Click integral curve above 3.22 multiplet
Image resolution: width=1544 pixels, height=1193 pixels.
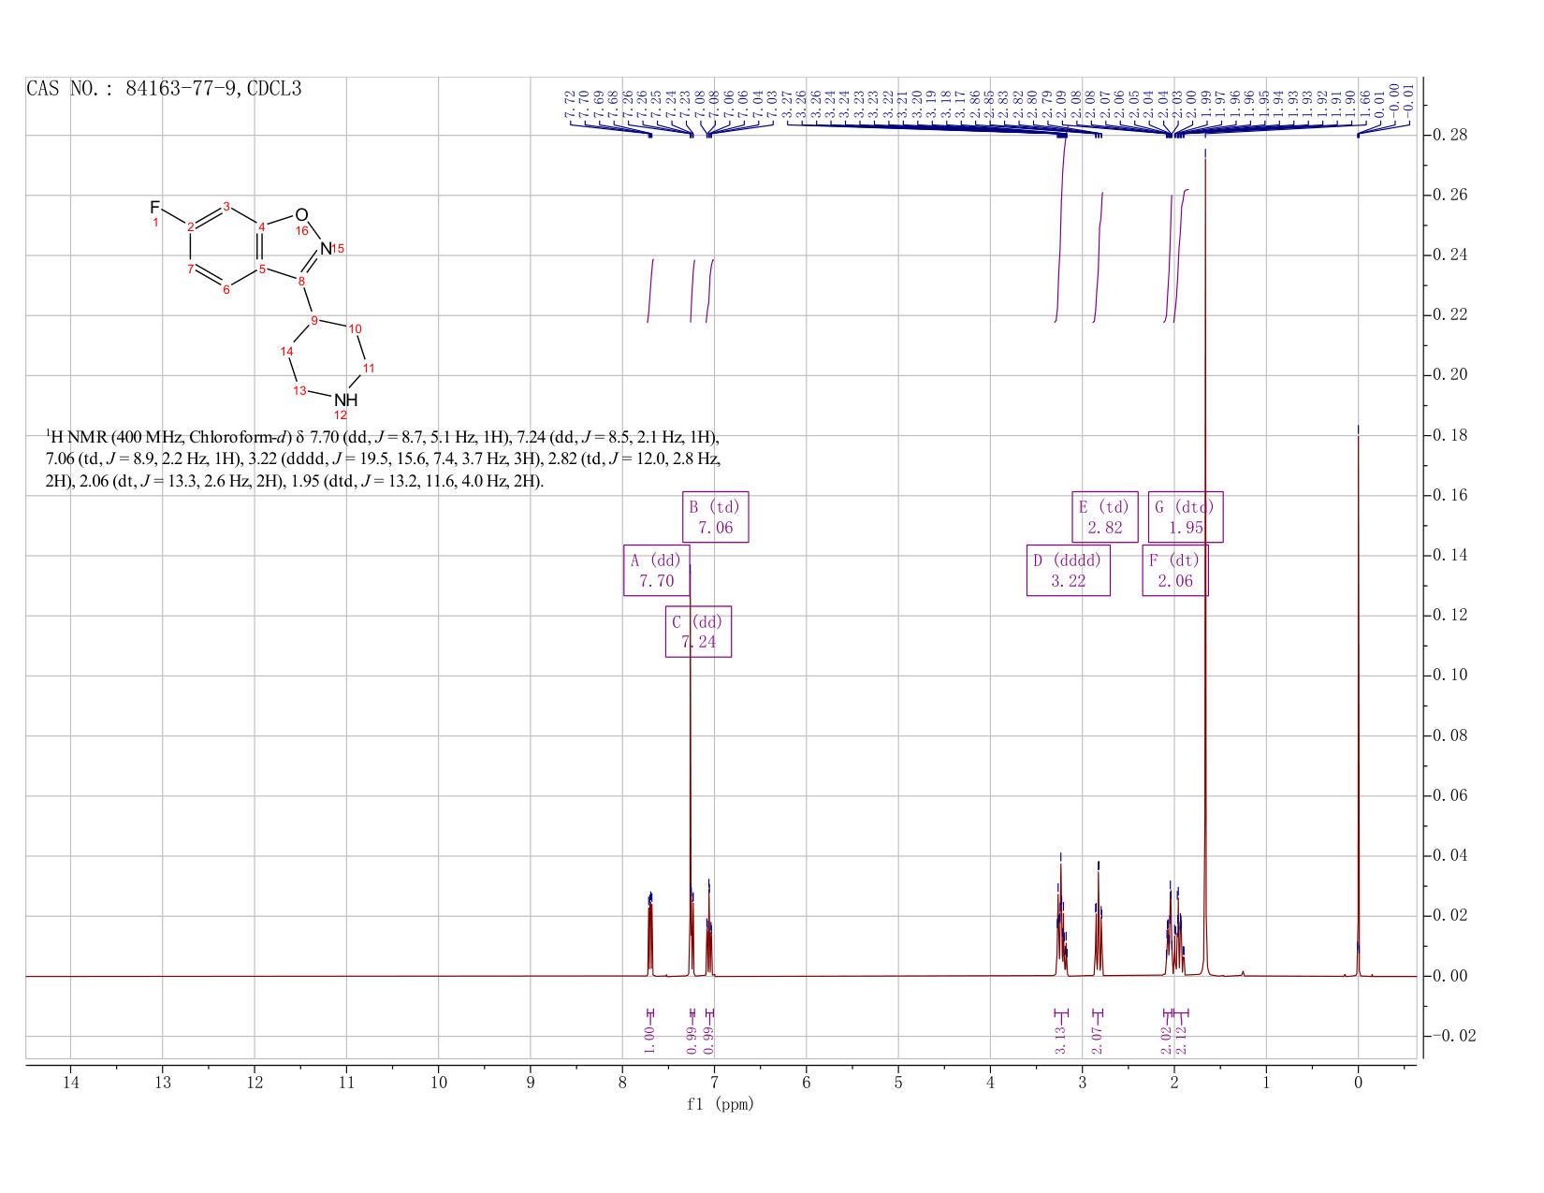(x=1061, y=229)
